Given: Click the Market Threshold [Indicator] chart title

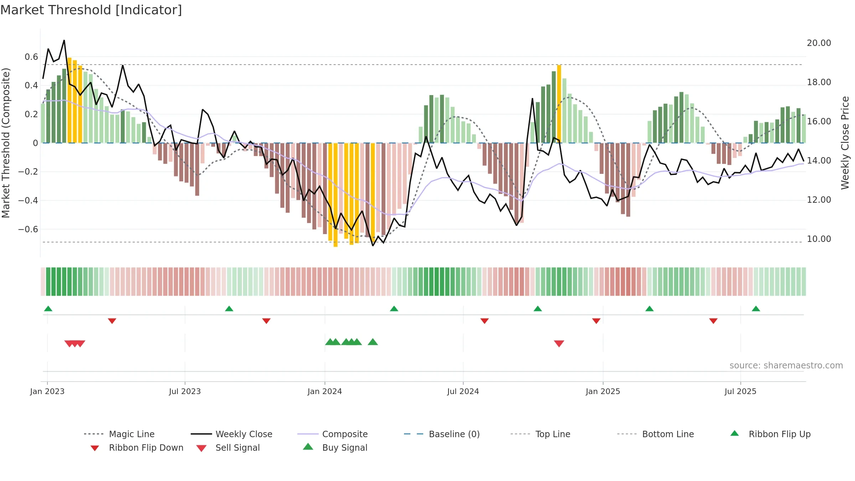Looking at the screenshot, I should [91, 10].
